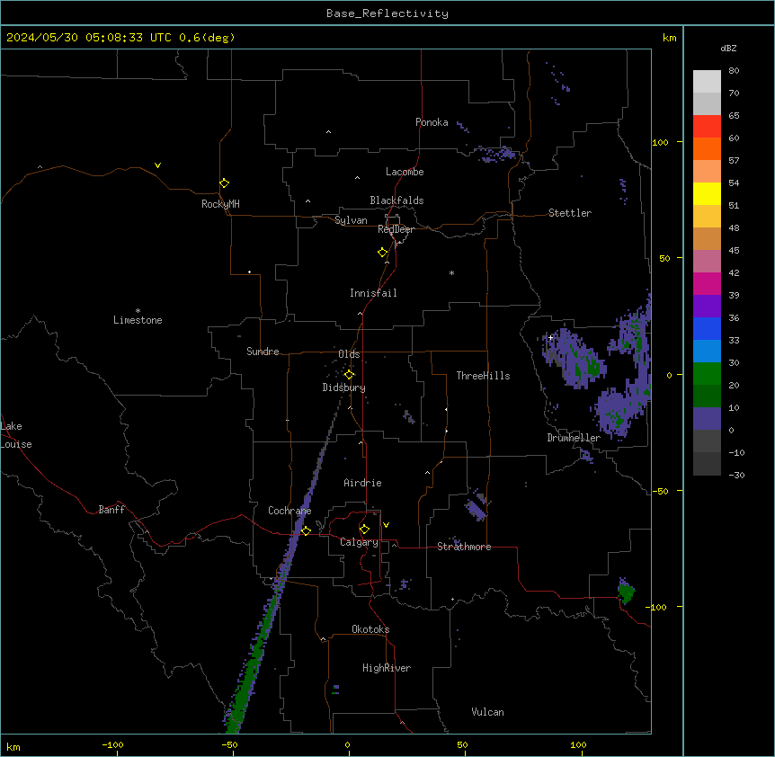Image resolution: width=775 pixels, height=757 pixels.
Task: Click the Cochrane label
Action: [x=290, y=511]
